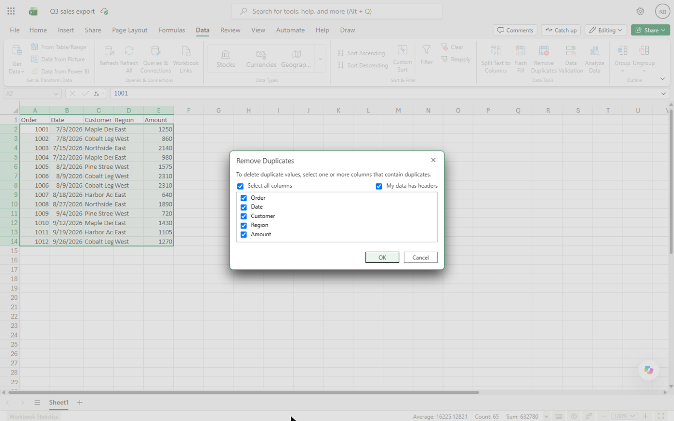This screenshot has height=421, width=674.
Task: Toggle My data has headers checkbox
Action: [379, 186]
